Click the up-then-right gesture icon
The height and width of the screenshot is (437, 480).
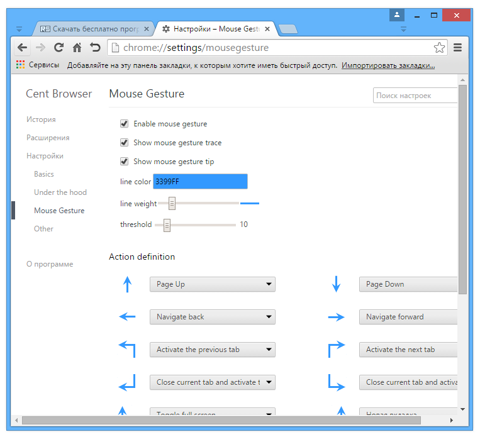point(337,349)
